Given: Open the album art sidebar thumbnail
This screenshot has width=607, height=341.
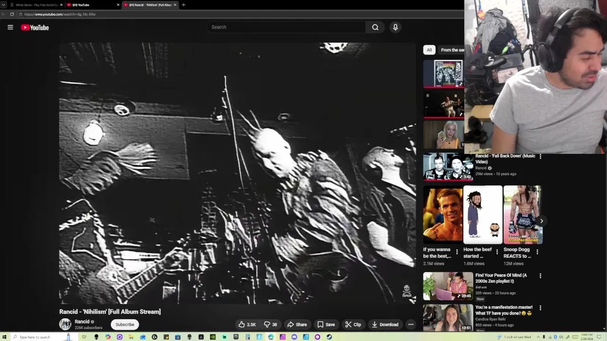Looking at the screenshot, I should point(444,74).
